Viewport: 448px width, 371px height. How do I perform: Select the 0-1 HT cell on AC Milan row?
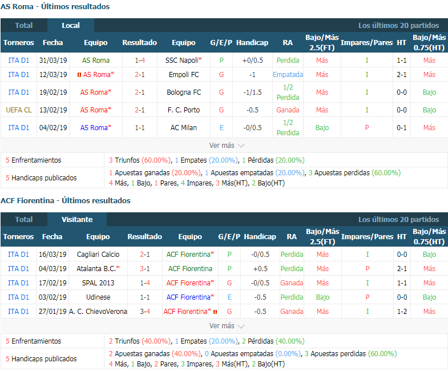[402, 128]
